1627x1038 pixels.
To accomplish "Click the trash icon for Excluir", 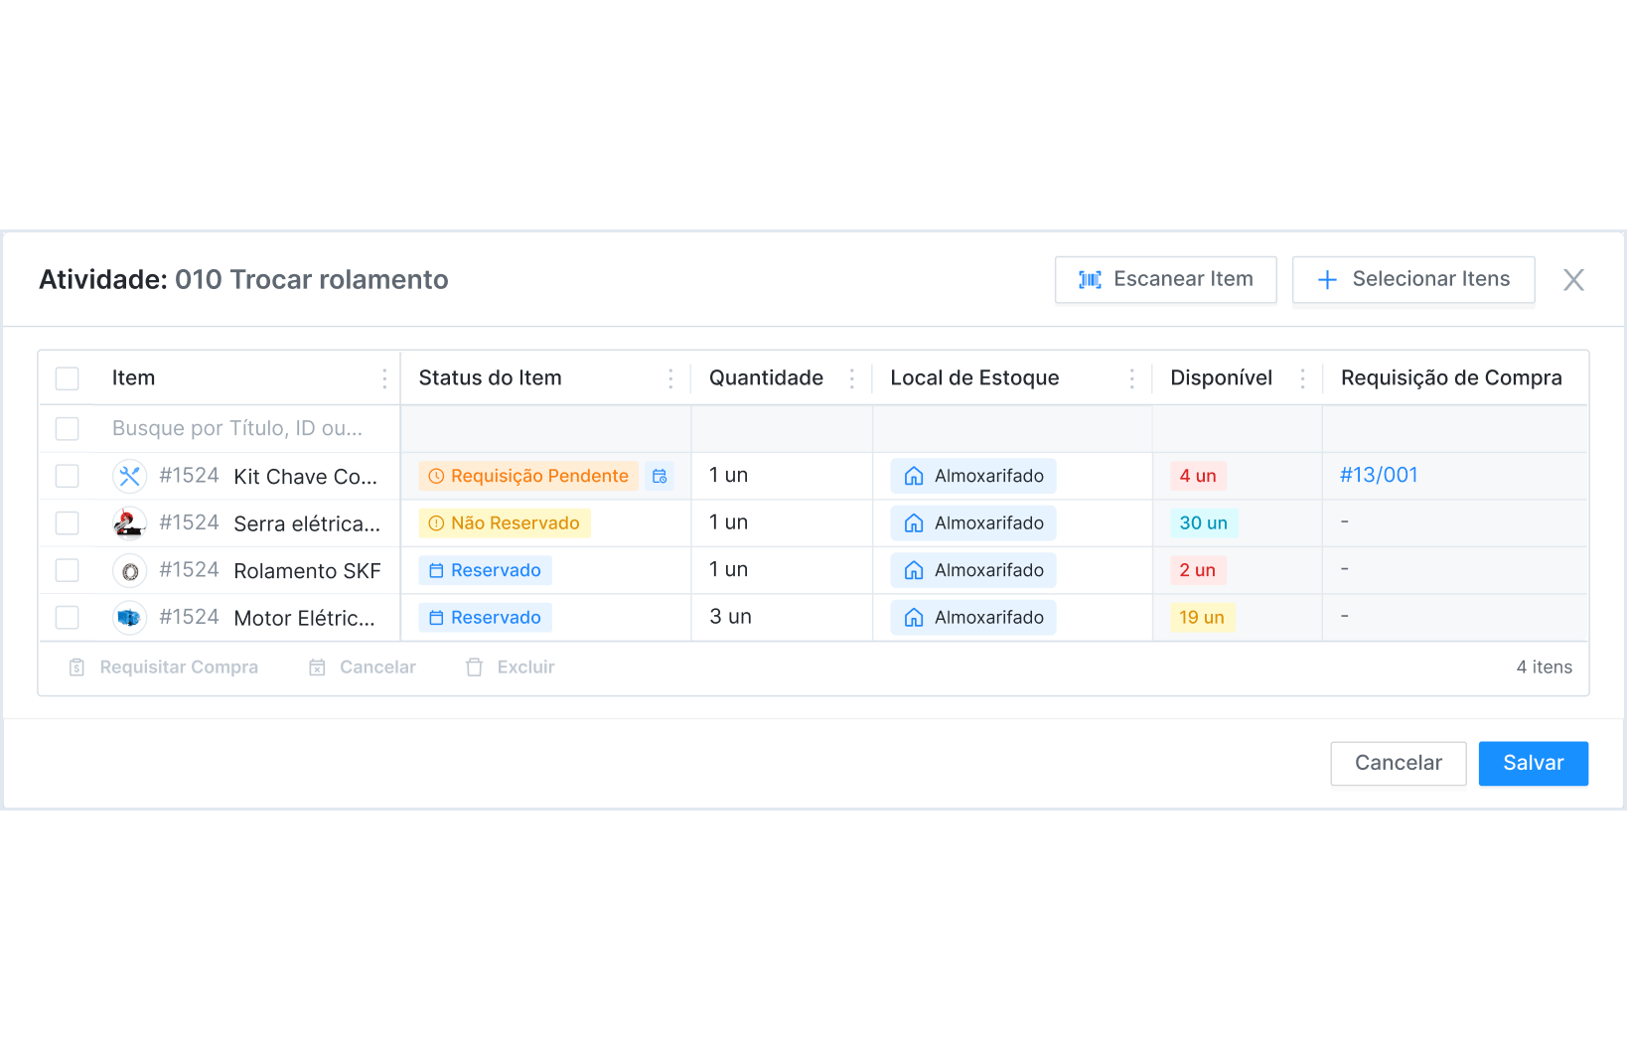I will (x=475, y=667).
